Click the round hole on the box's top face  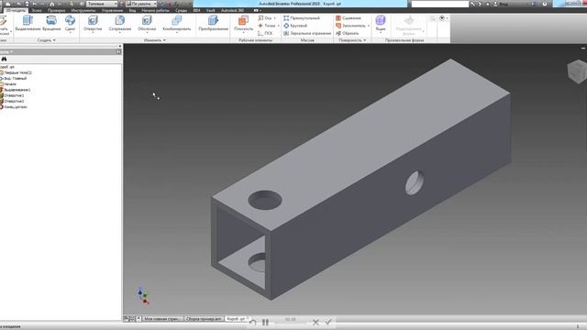[265, 200]
